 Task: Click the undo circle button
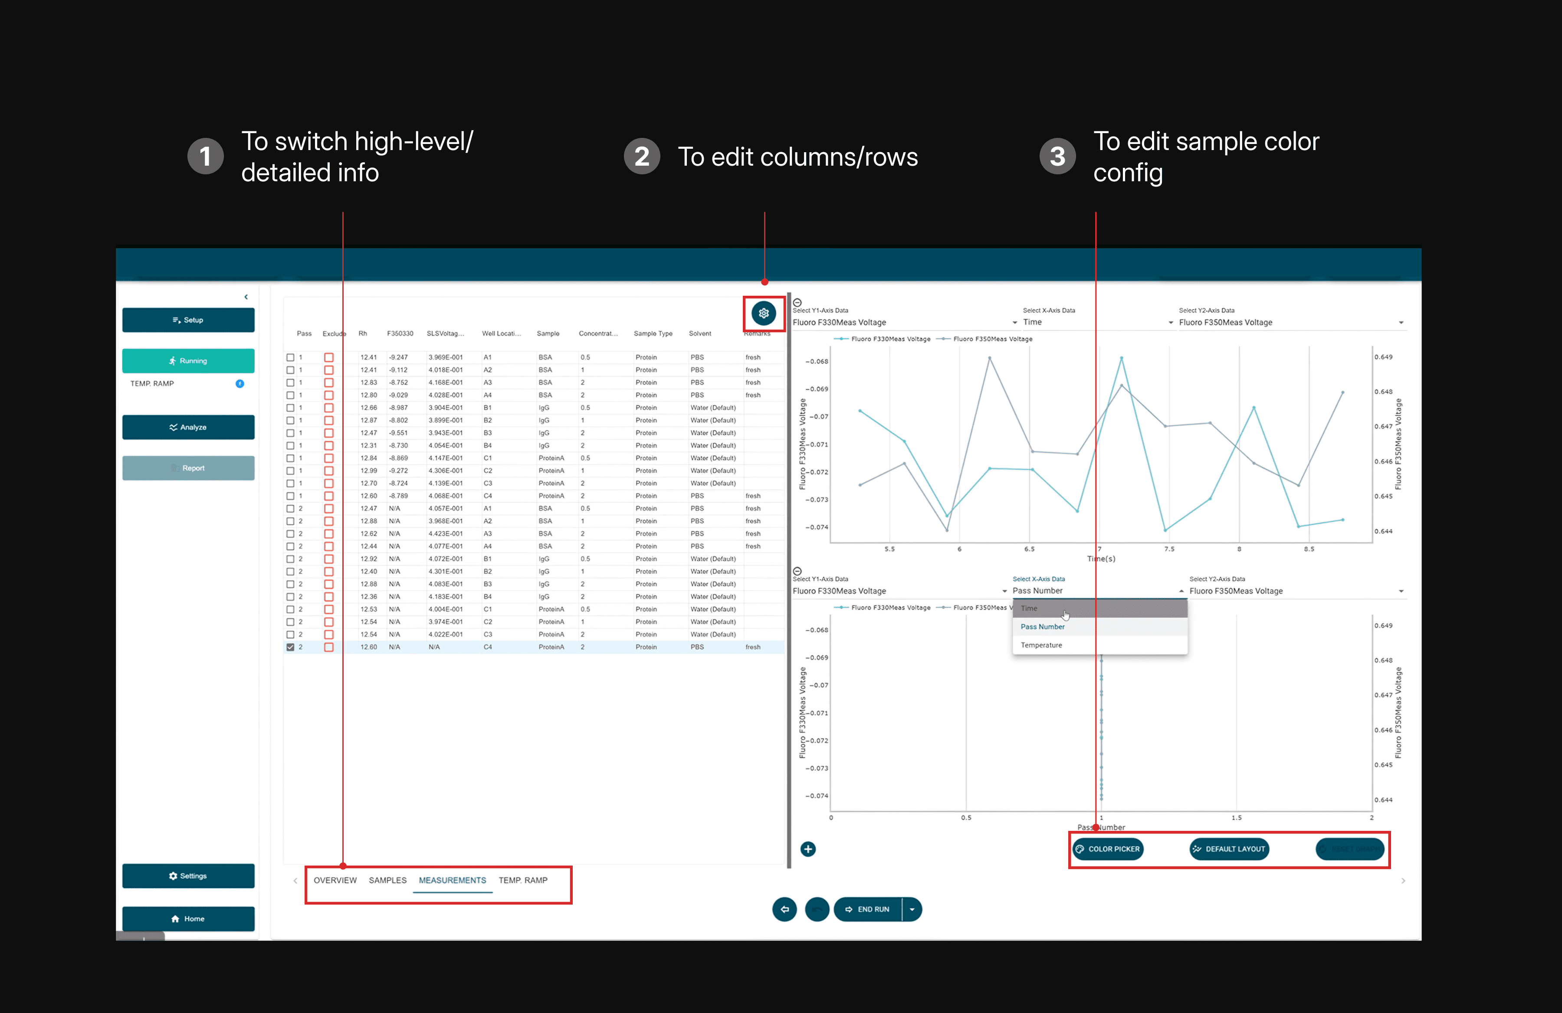[817, 909]
